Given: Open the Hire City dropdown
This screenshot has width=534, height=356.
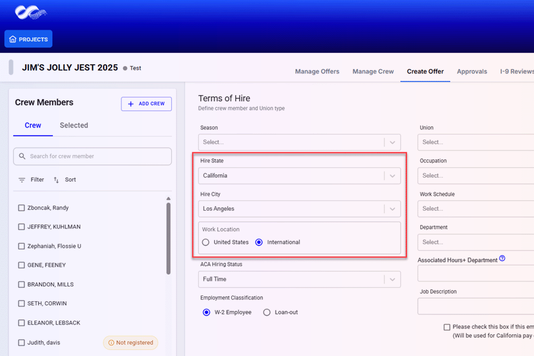Looking at the screenshot, I should [x=392, y=209].
